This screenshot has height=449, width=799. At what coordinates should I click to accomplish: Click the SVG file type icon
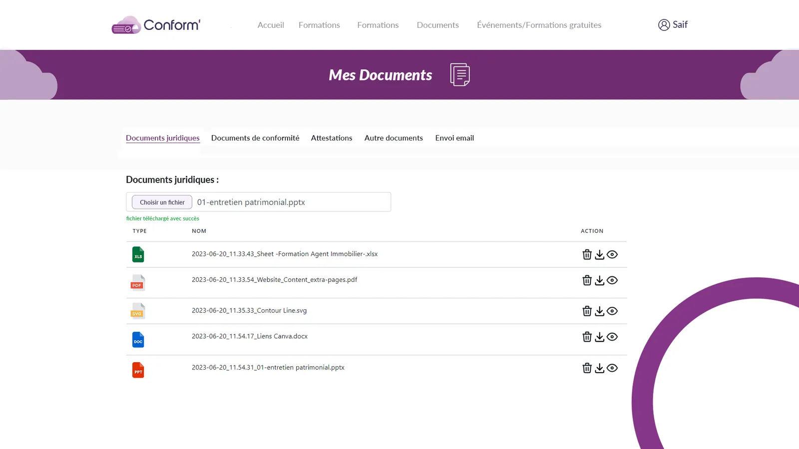[x=138, y=311]
